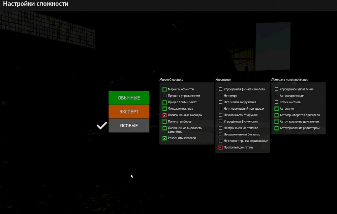337x214 pixels.
Task: Toggle Круиз контроль option
Action: [x=276, y=102]
